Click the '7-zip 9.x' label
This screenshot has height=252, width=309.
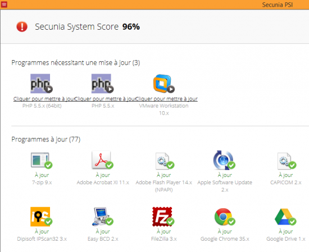point(42,182)
